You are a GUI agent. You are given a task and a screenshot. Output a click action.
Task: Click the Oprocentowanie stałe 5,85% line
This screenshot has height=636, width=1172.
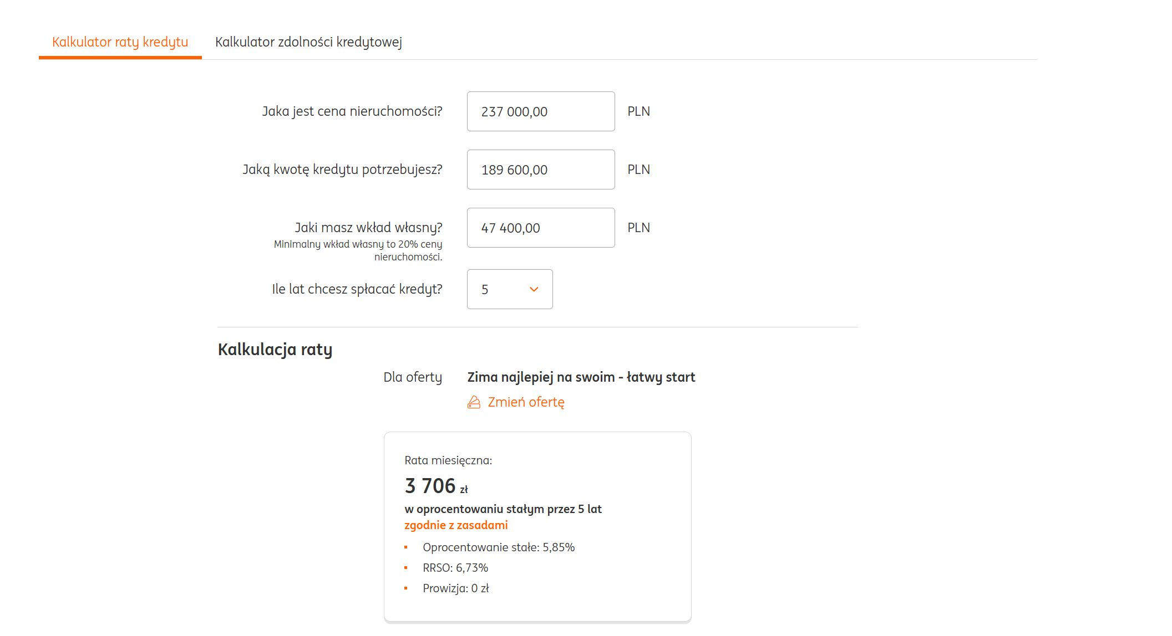(x=499, y=547)
